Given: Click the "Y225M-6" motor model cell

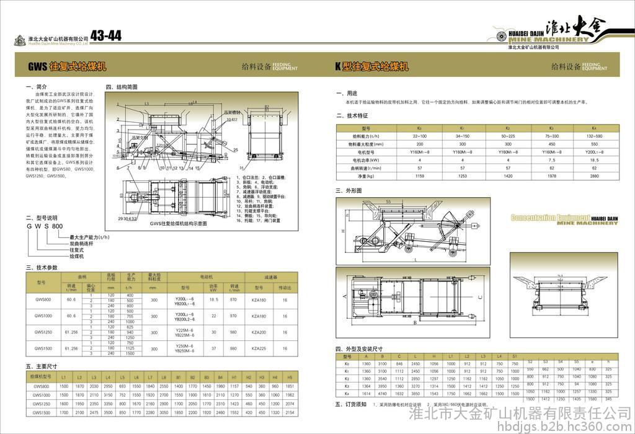Looking at the screenshot, I should [185, 330].
